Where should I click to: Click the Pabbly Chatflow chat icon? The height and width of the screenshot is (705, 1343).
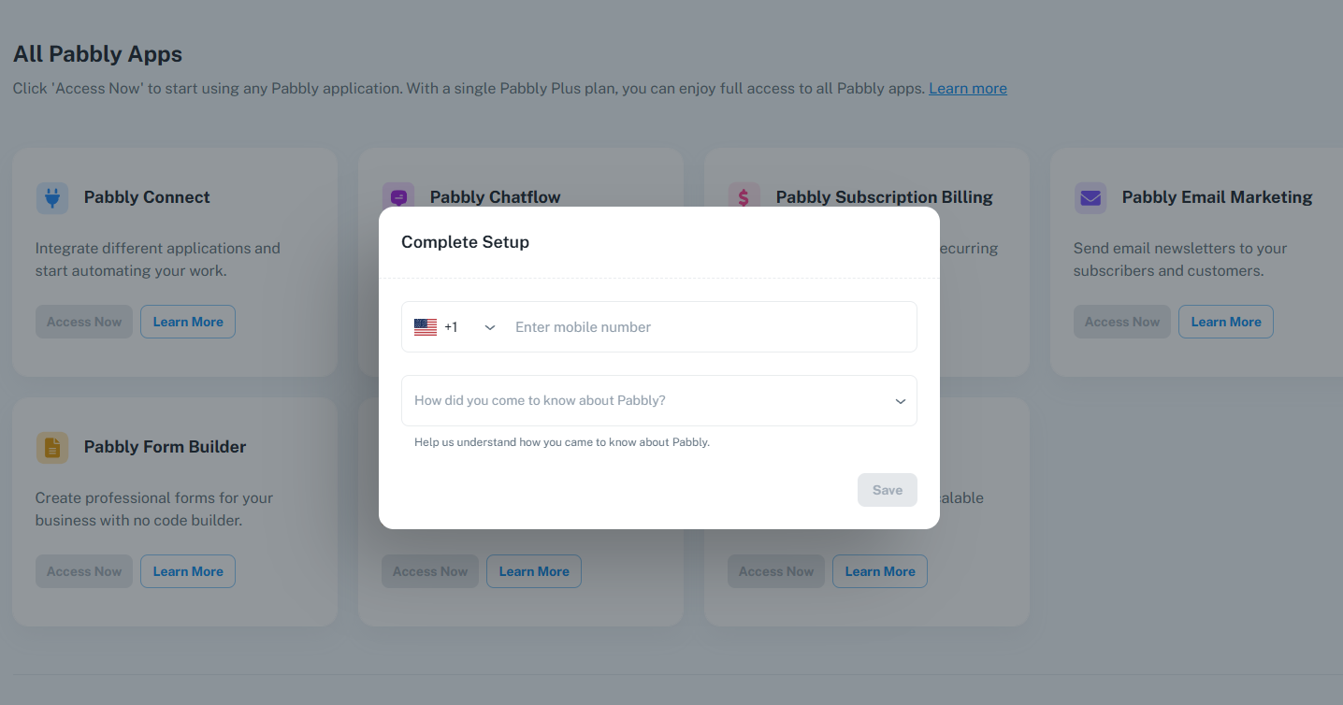tap(398, 197)
